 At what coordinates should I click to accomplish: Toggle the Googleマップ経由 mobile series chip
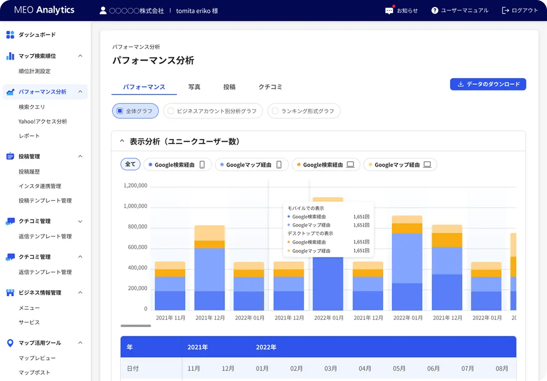pyautogui.click(x=252, y=165)
